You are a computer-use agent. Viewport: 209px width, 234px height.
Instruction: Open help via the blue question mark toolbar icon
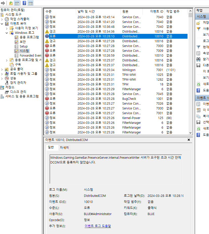(24, 3)
